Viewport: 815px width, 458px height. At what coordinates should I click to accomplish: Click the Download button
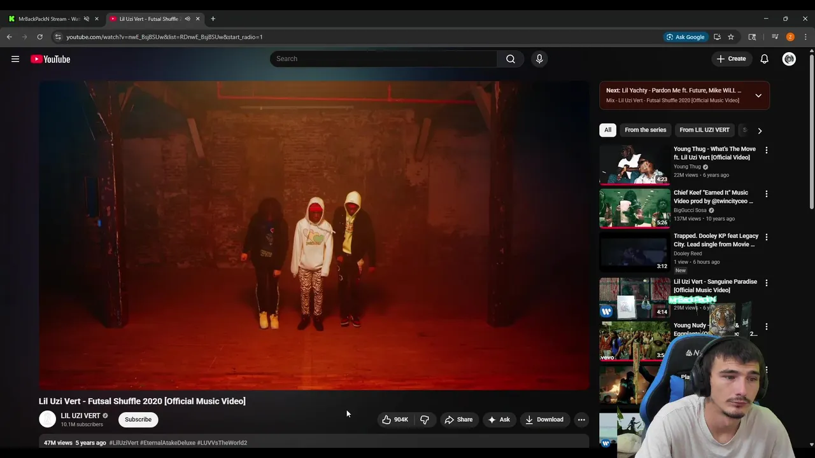click(544, 419)
